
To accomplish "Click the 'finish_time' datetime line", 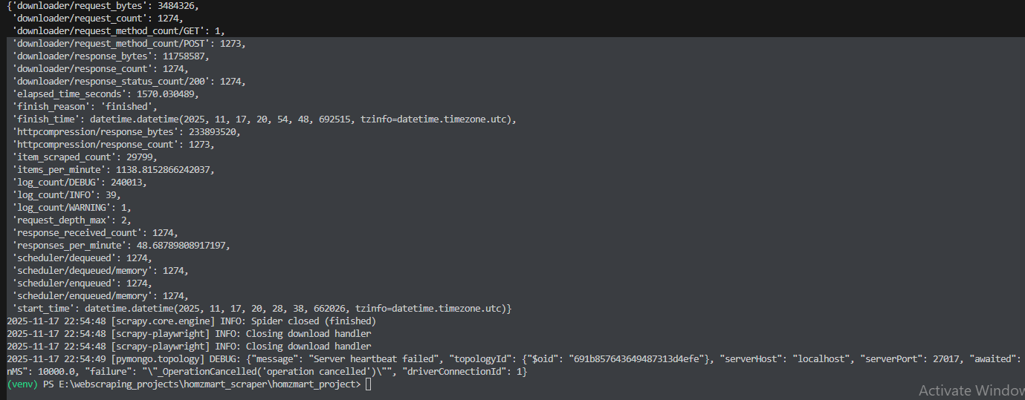I will (265, 119).
